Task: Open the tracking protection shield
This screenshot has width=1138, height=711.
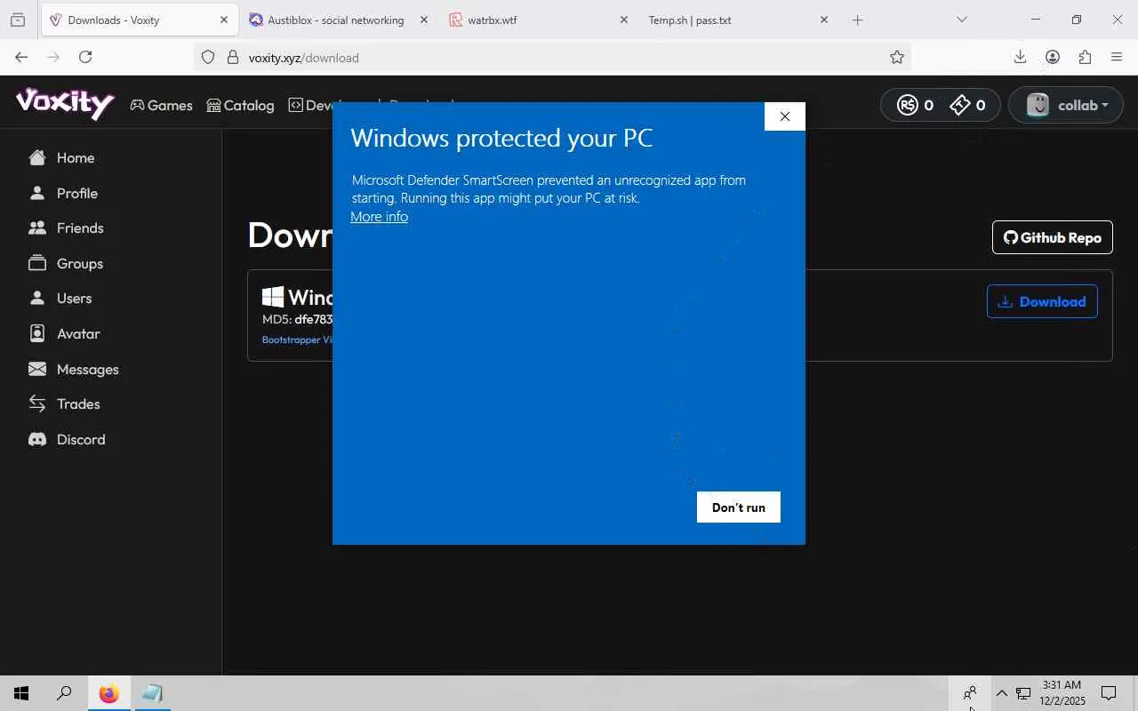Action: click(x=208, y=57)
